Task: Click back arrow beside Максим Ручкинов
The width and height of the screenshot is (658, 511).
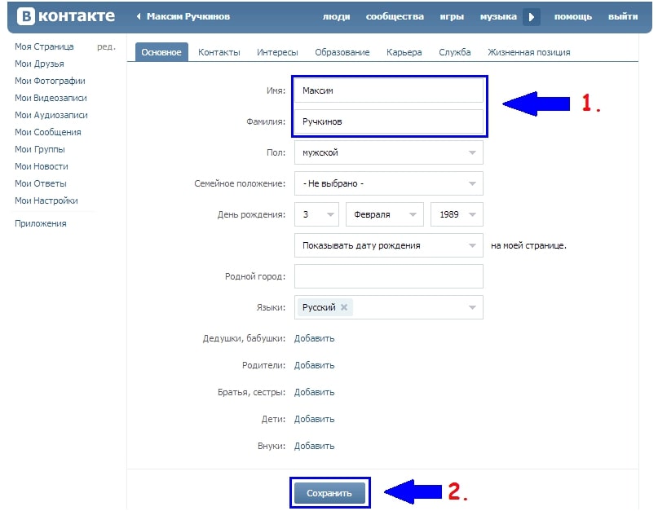Action: tap(139, 16)
